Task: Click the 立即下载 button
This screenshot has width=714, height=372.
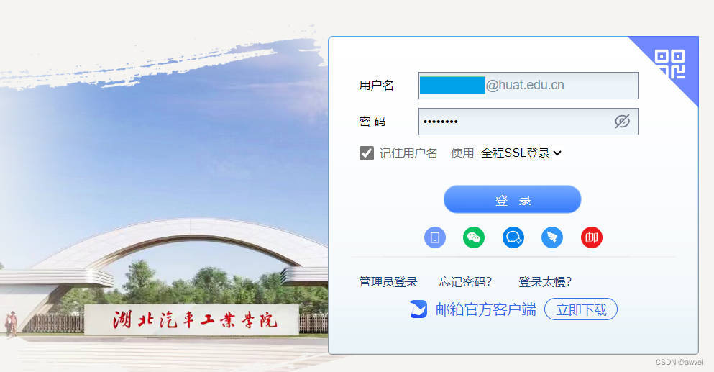Action: coord(581,309)
